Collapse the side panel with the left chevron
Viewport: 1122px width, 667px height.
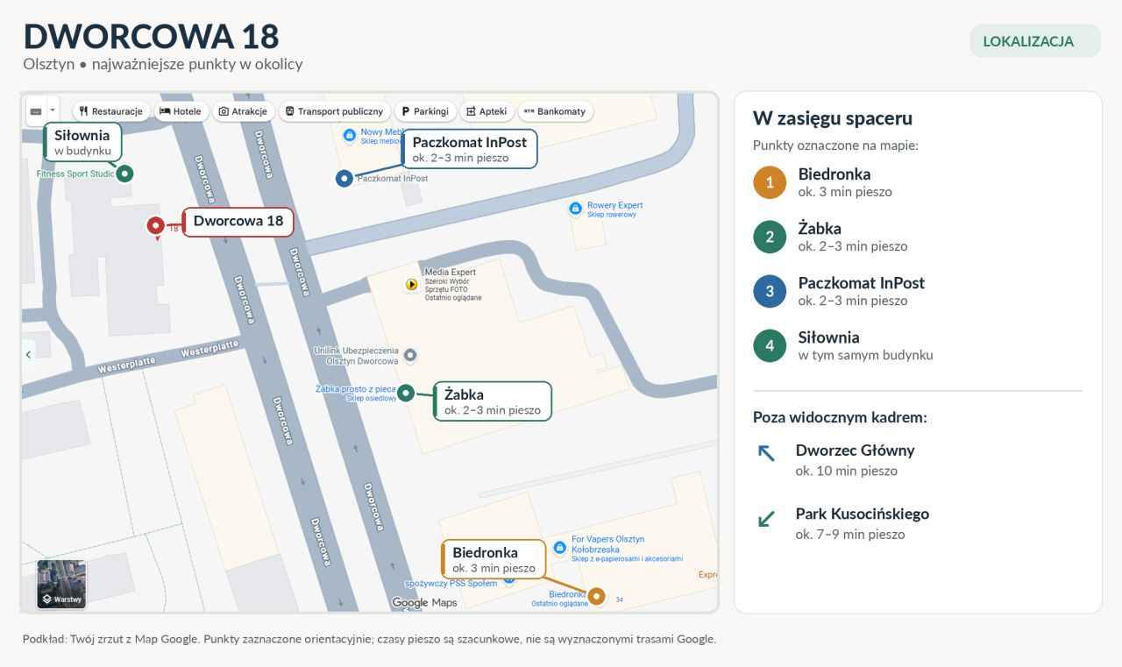tap(28, 354)
